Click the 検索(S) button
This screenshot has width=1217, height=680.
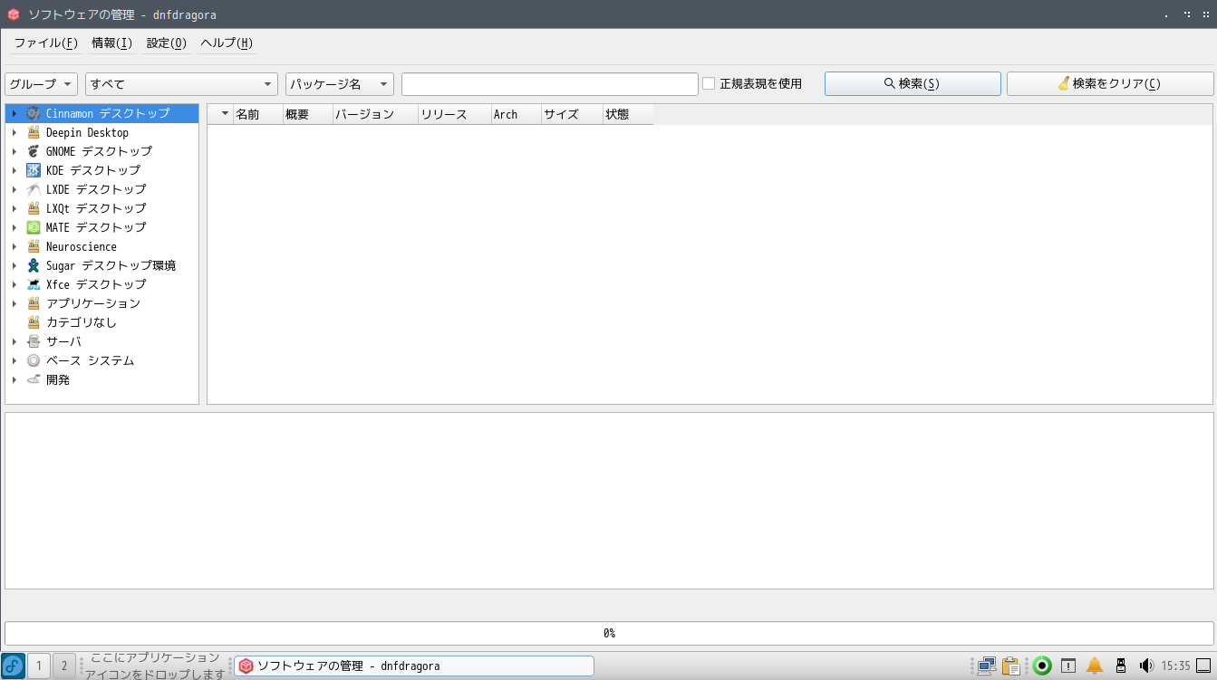(913, 84)
